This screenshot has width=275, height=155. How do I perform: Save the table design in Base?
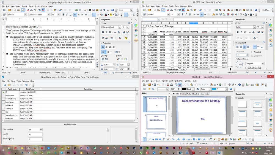click(5, 85)
